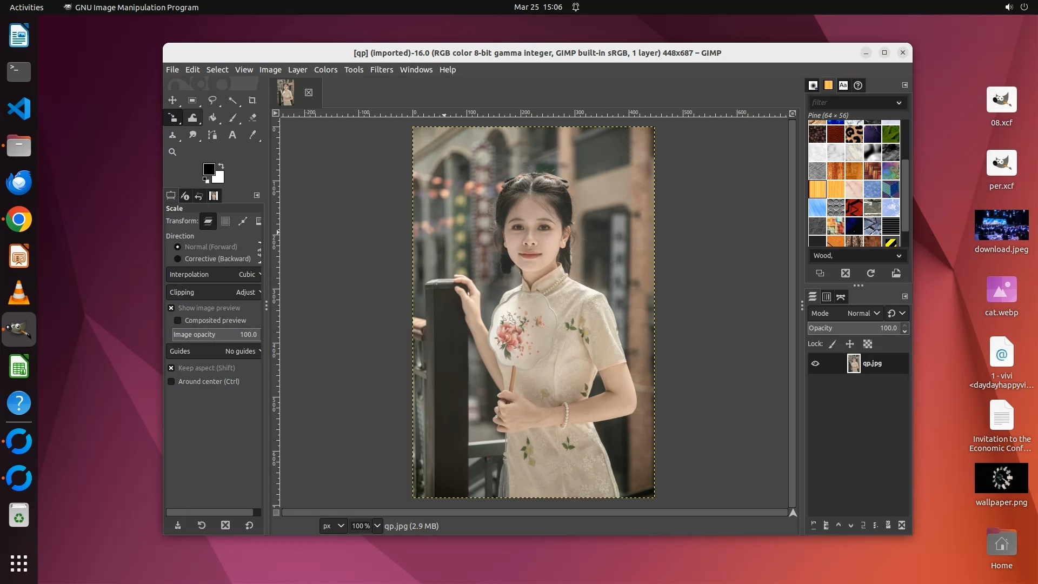Click the black foreground color swatch

209,169
